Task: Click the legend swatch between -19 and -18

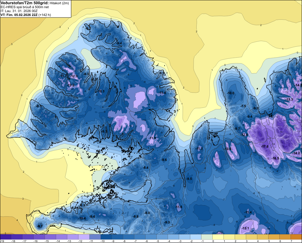Action: coord(5,237)
